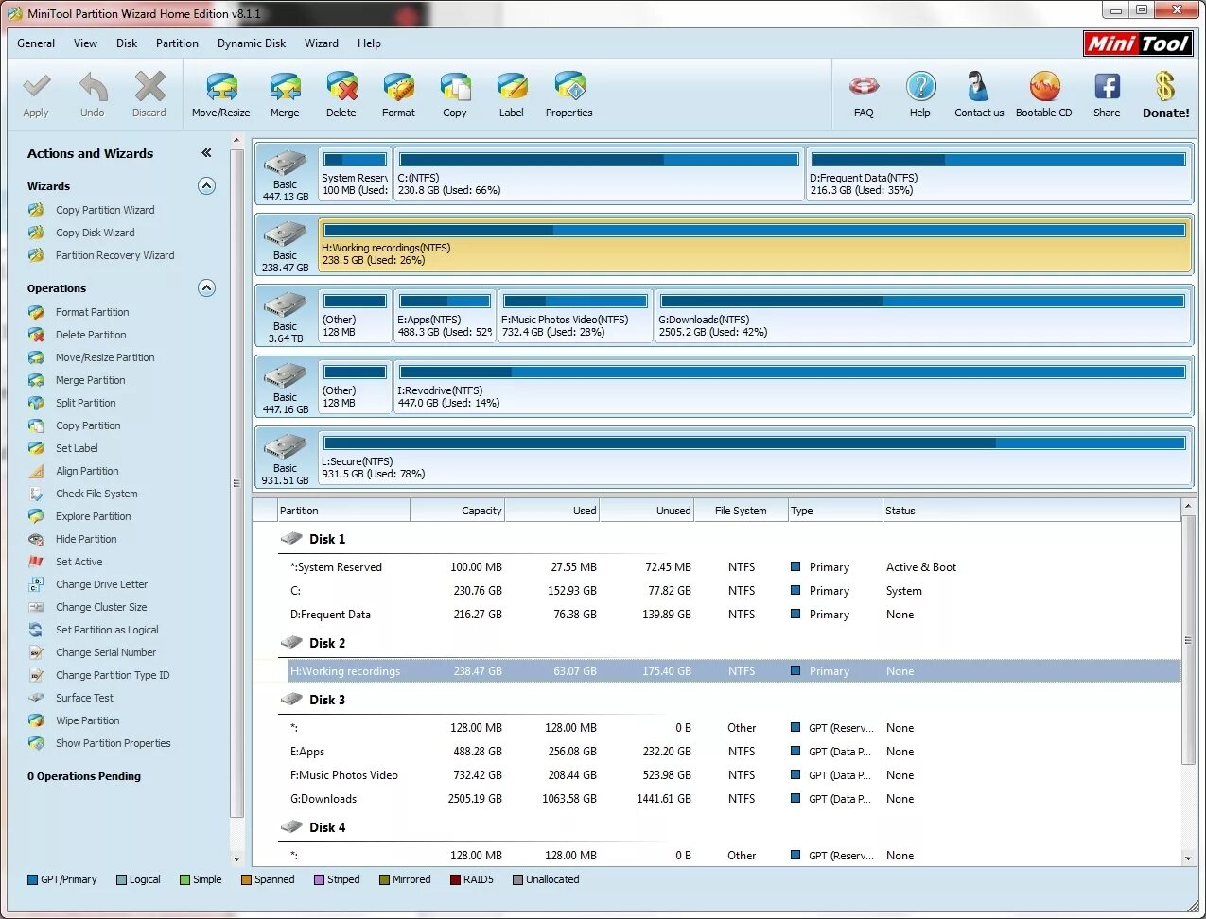Open the FAQ lifebuoy icon

point(864,87)
